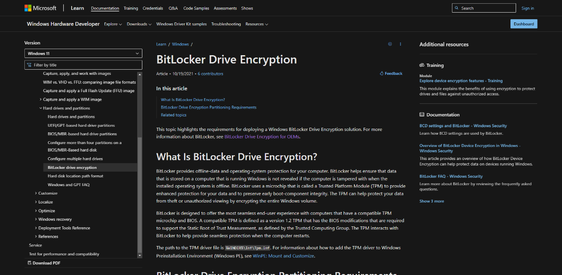562x275 pixels.
Task: Expand Deployment Tools Reference node
Action: point(36,228)
